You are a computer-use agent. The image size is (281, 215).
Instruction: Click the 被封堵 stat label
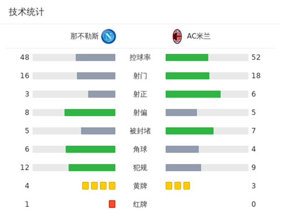140,131
